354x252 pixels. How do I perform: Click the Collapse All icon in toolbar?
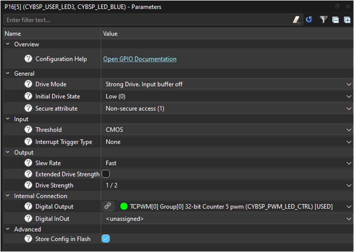[335, 20]
